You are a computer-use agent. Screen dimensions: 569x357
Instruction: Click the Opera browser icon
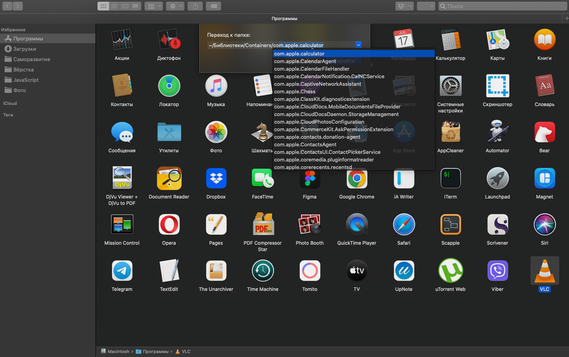[169, 224]
